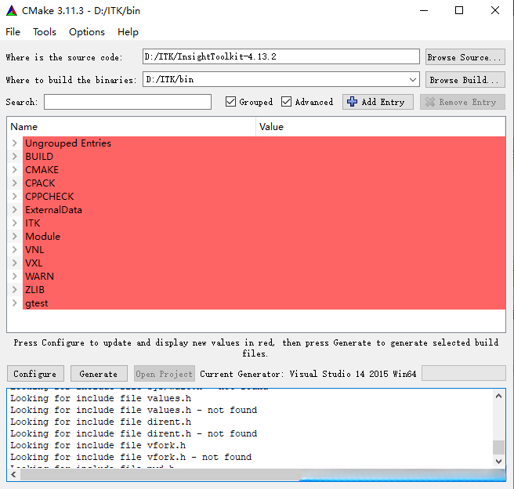Open the Options menu
This screenshot has height=489, width=514.
[x=87, y=32]
